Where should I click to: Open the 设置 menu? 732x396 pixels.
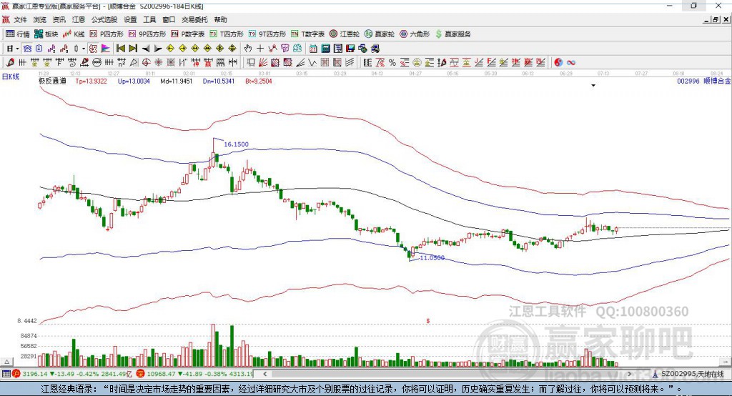130,19
